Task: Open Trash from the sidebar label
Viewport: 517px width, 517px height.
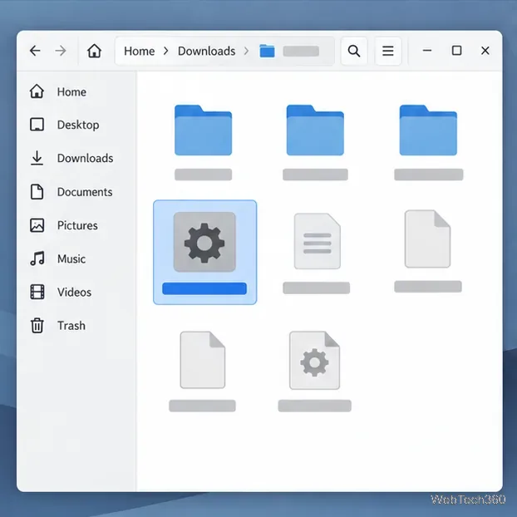Action: (x=71, y=326)
